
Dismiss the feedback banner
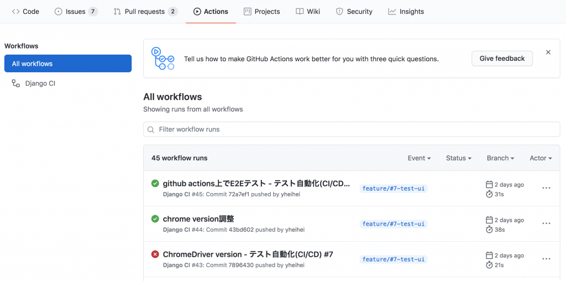[548, 52]
